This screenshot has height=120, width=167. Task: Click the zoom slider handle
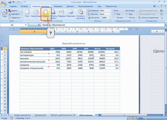coord(155,118)
